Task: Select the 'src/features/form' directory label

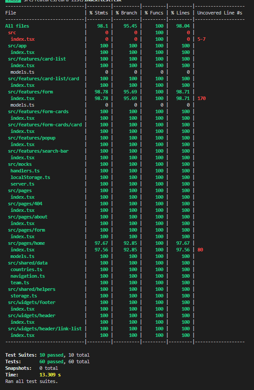Action: point(30,92)
